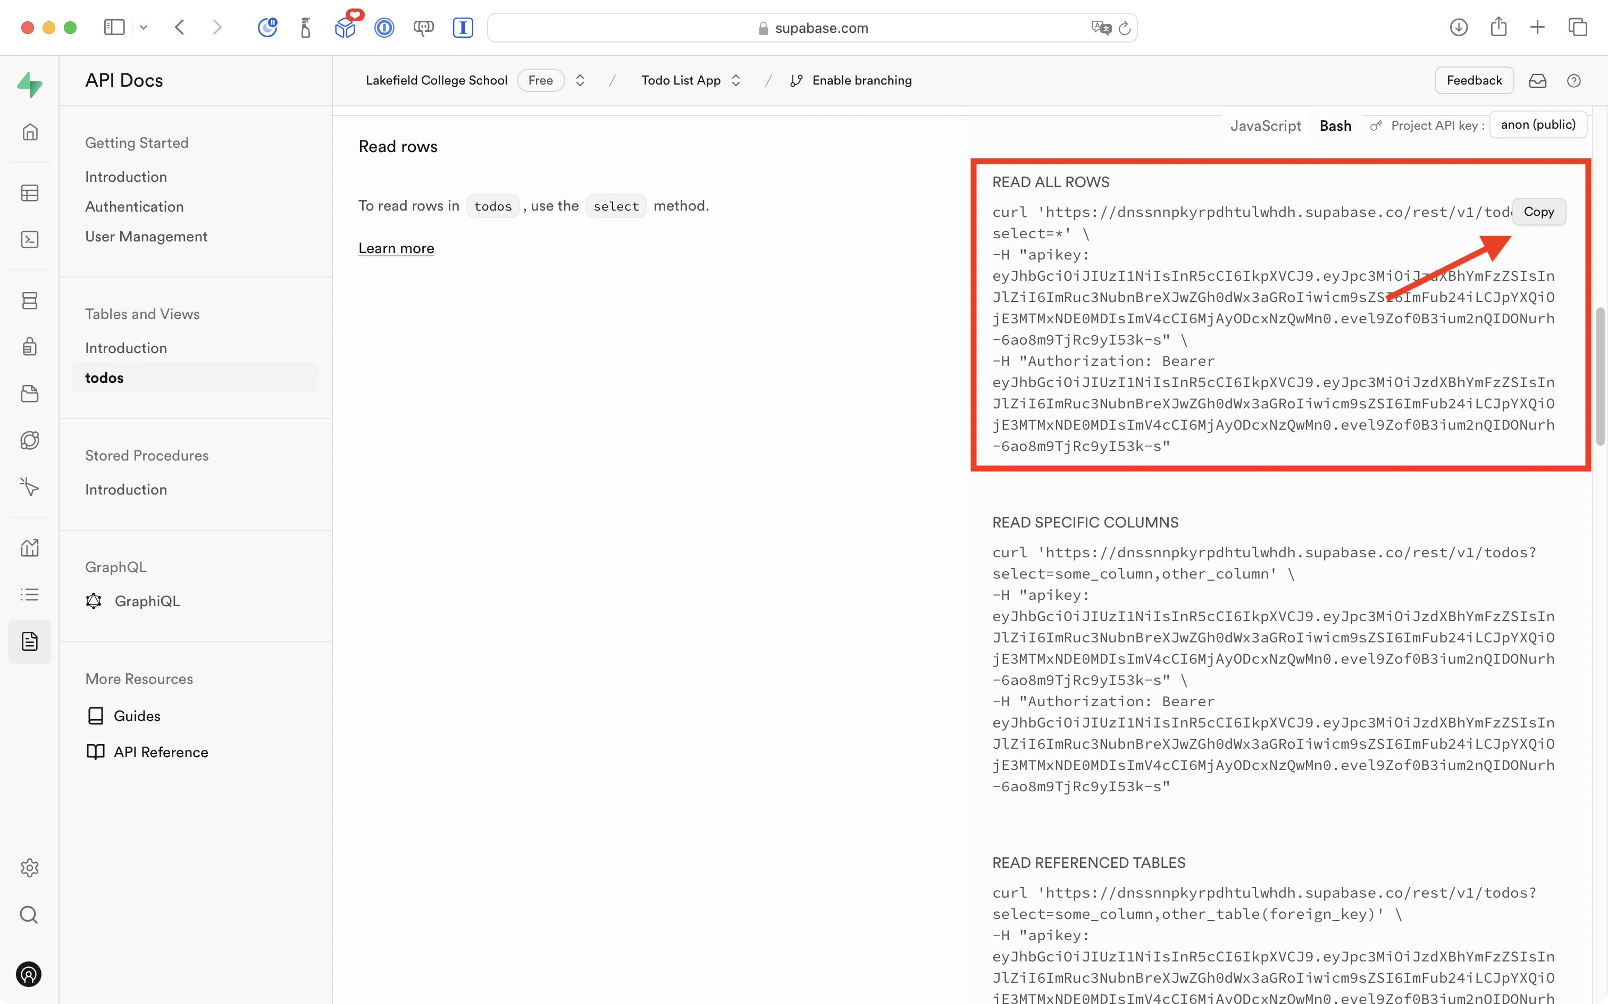Expand the organization switcher chevron
The width and height of the screenshot is (1608, 1004).
point(580,80)
